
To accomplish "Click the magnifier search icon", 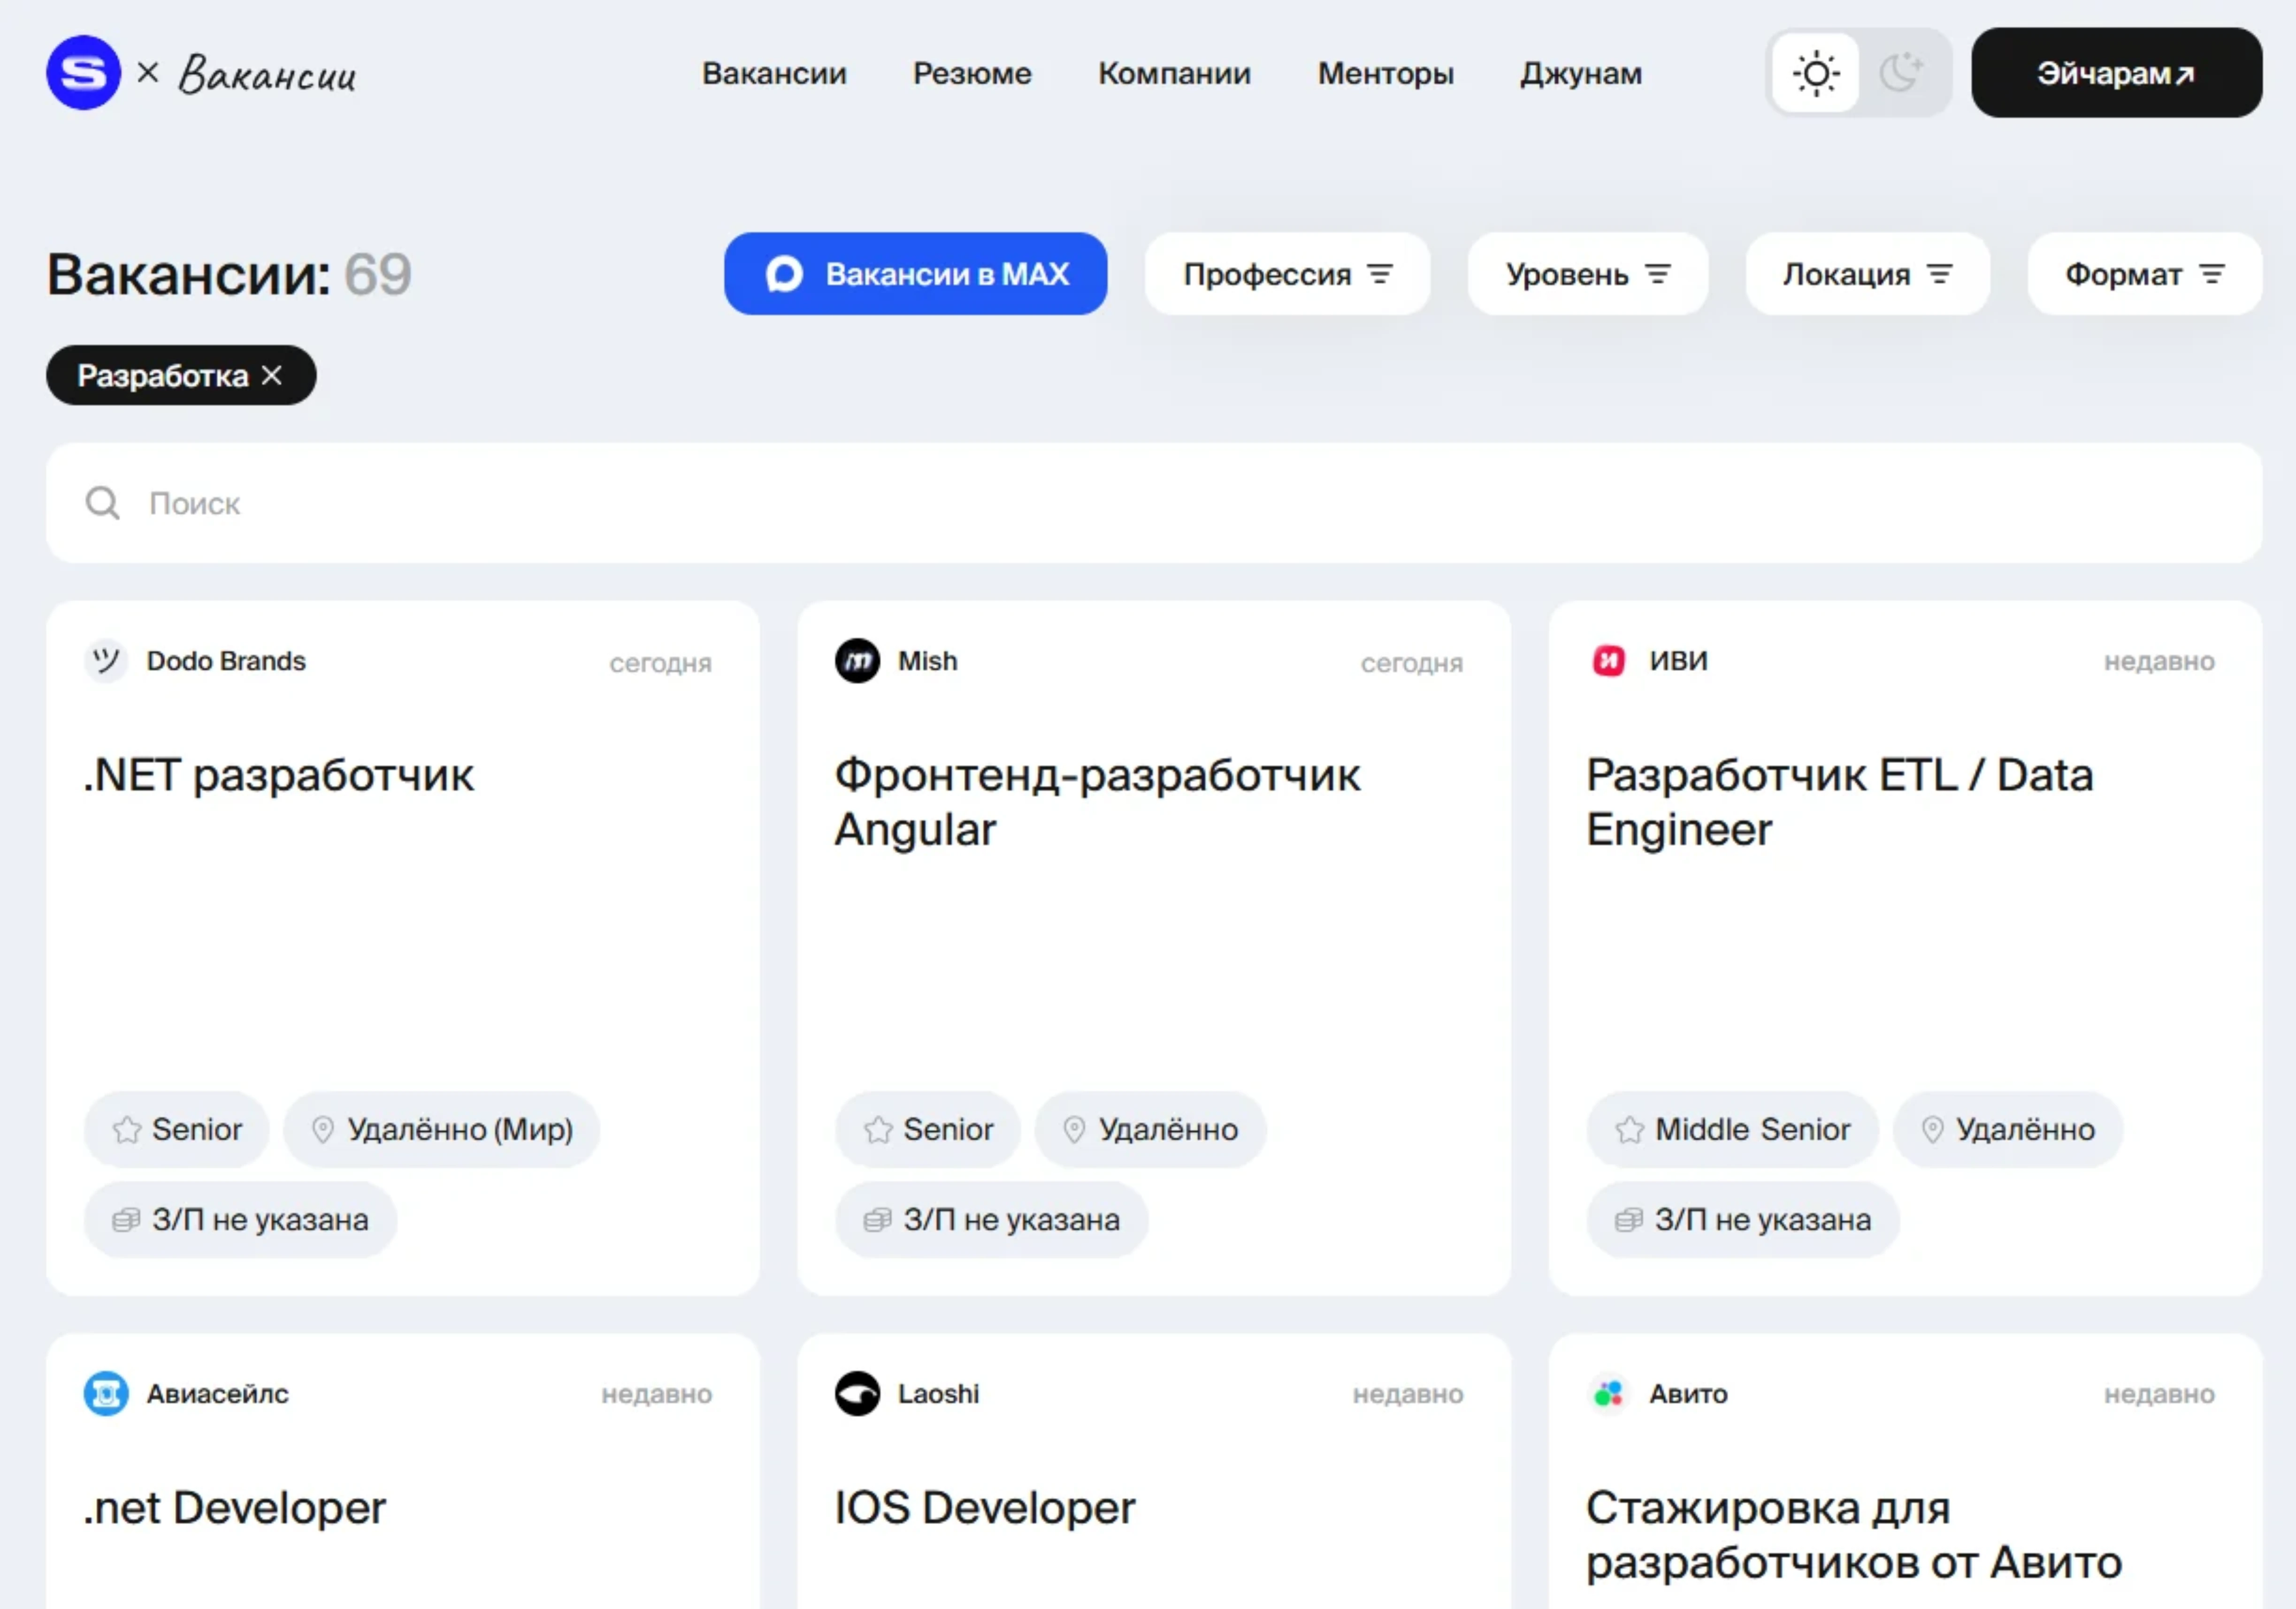I will 102,503.
